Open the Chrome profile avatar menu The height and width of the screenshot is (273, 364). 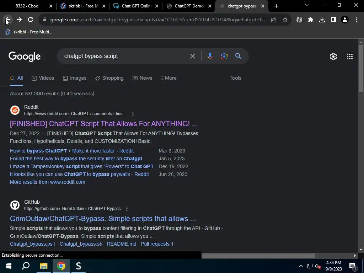click(x=345, y=20)
